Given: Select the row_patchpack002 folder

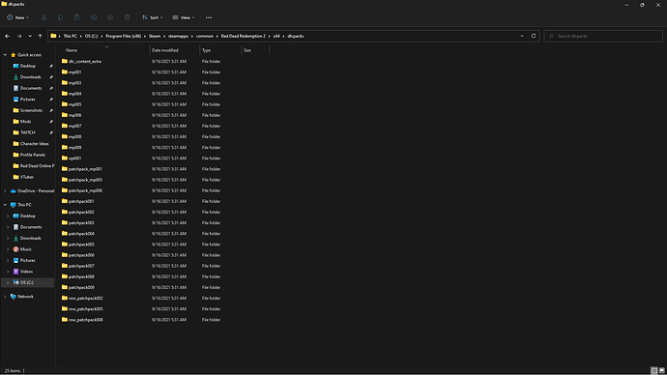Looking at the screenshot, I should point(85,298).
